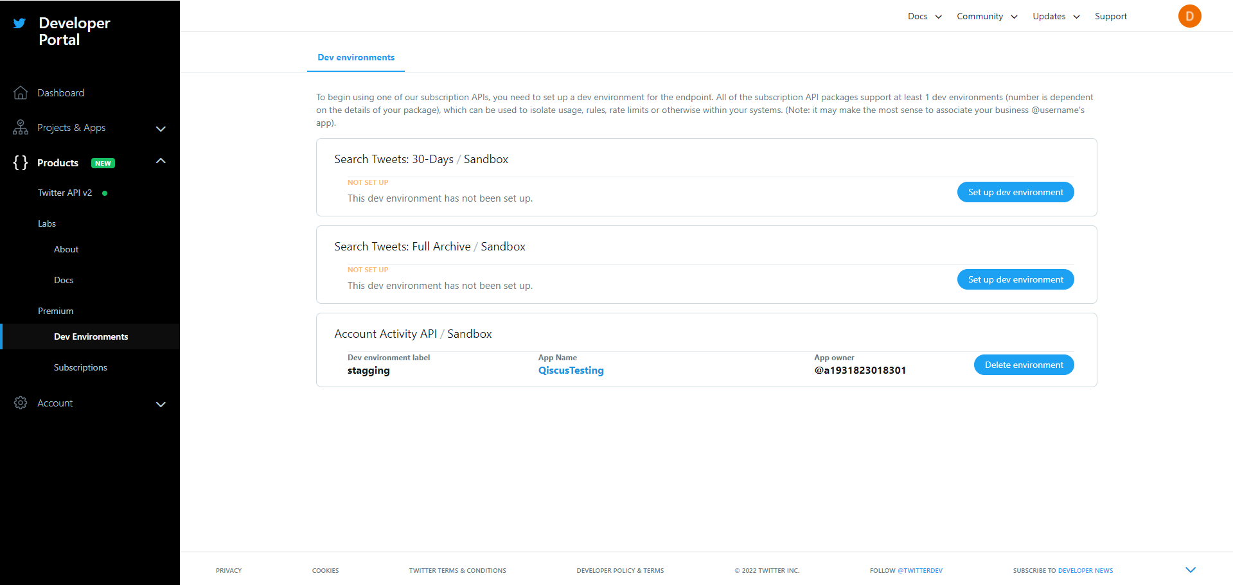Go to Subscriptions in the sidebar
This screenshot has height=585, width=1233.
80,367
